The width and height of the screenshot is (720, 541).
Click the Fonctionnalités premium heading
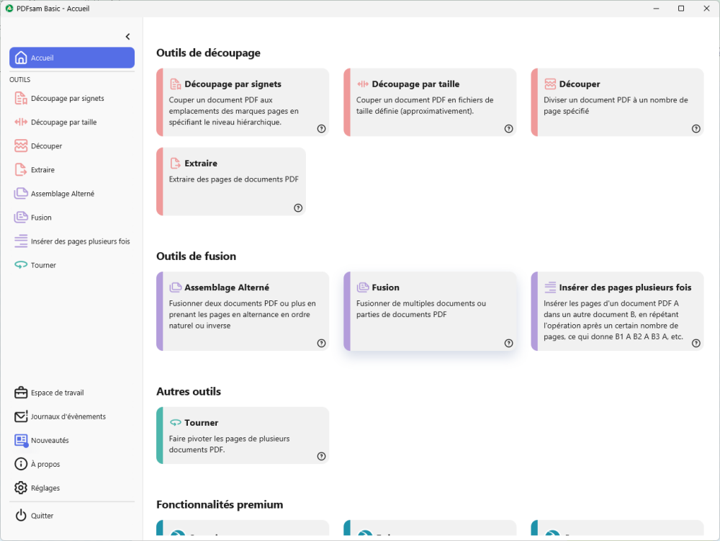click(x=220, y=505)
